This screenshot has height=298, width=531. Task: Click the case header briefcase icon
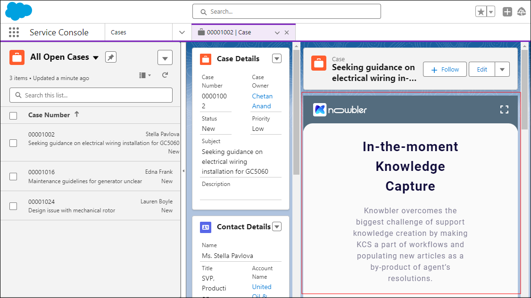(x=319, y=63)
